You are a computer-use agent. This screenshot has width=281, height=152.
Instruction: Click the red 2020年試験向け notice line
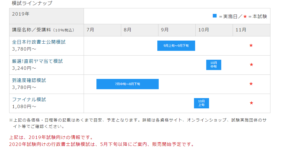point(101,144)
